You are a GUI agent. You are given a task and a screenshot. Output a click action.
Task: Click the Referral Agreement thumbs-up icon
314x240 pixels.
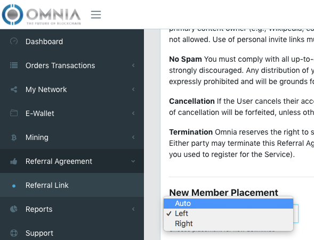(x=14, y=161)
